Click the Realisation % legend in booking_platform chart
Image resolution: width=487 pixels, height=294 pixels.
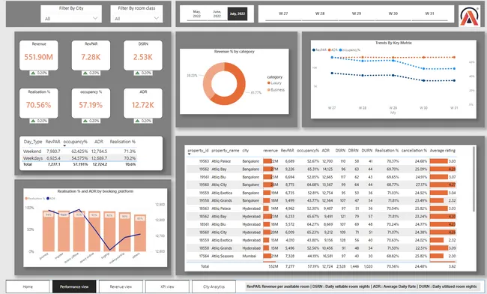tap(35, 198)
